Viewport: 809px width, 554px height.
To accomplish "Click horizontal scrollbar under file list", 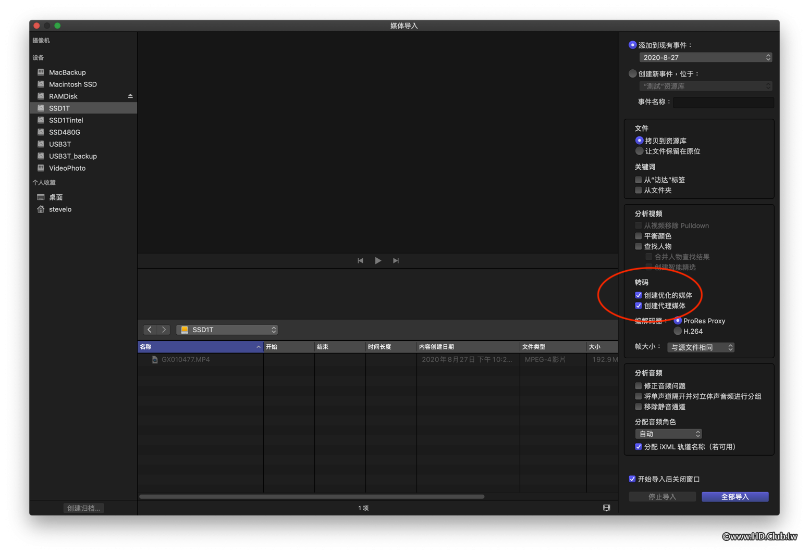I will pyautogui.click(x=312, y=497).
